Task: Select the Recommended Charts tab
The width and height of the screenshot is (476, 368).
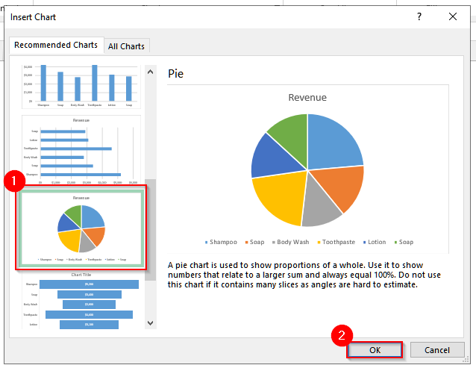Action: 57,46
